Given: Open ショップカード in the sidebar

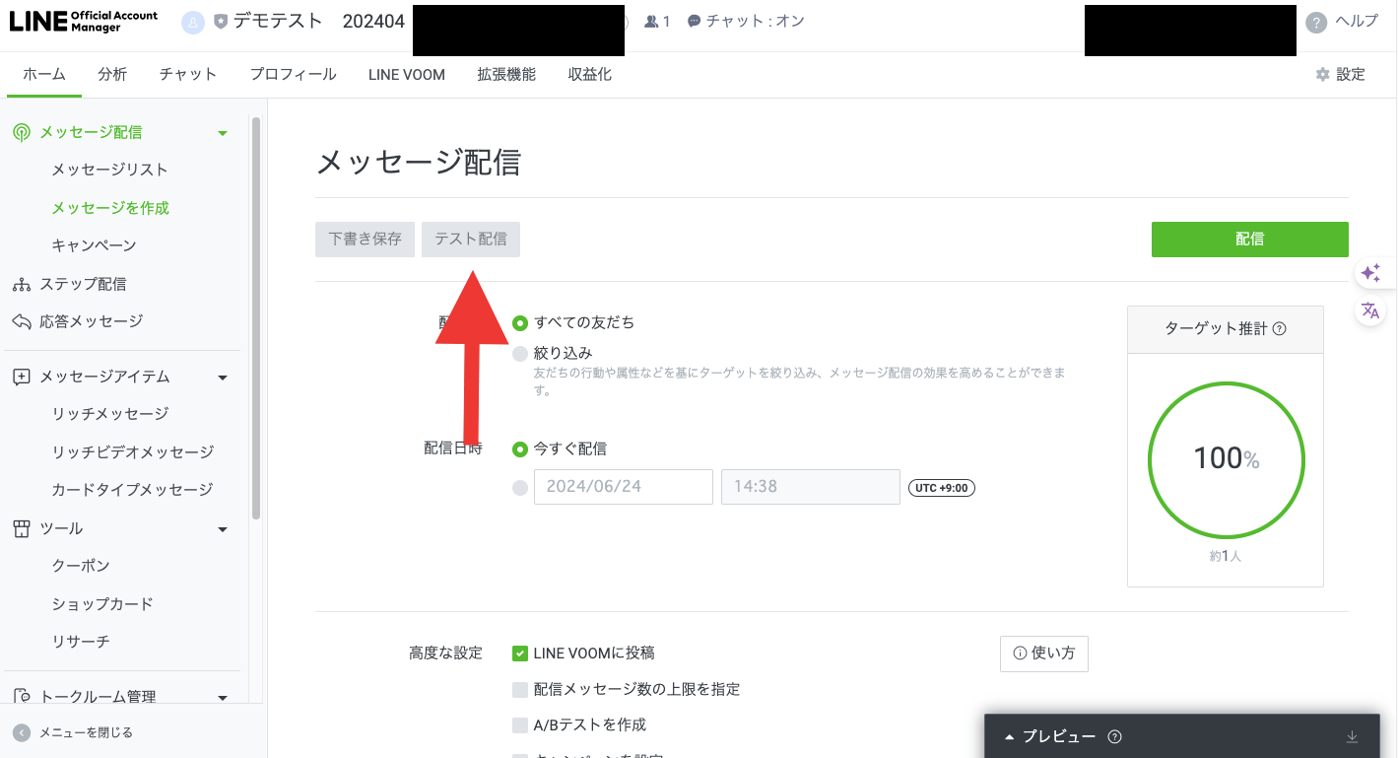Looking at the screenshot, I should (x=102, y=604).
